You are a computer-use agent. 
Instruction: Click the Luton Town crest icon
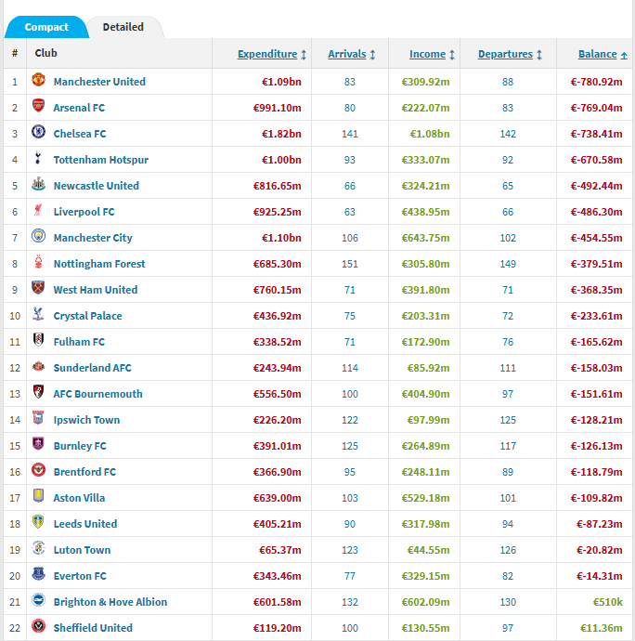tap(38, 548)
